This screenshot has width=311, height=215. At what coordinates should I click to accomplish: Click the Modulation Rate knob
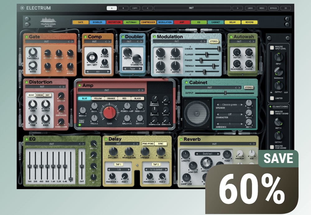tap(160, 53)
